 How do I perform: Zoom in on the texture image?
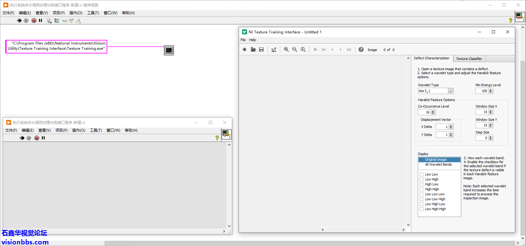tap(286, 49)
